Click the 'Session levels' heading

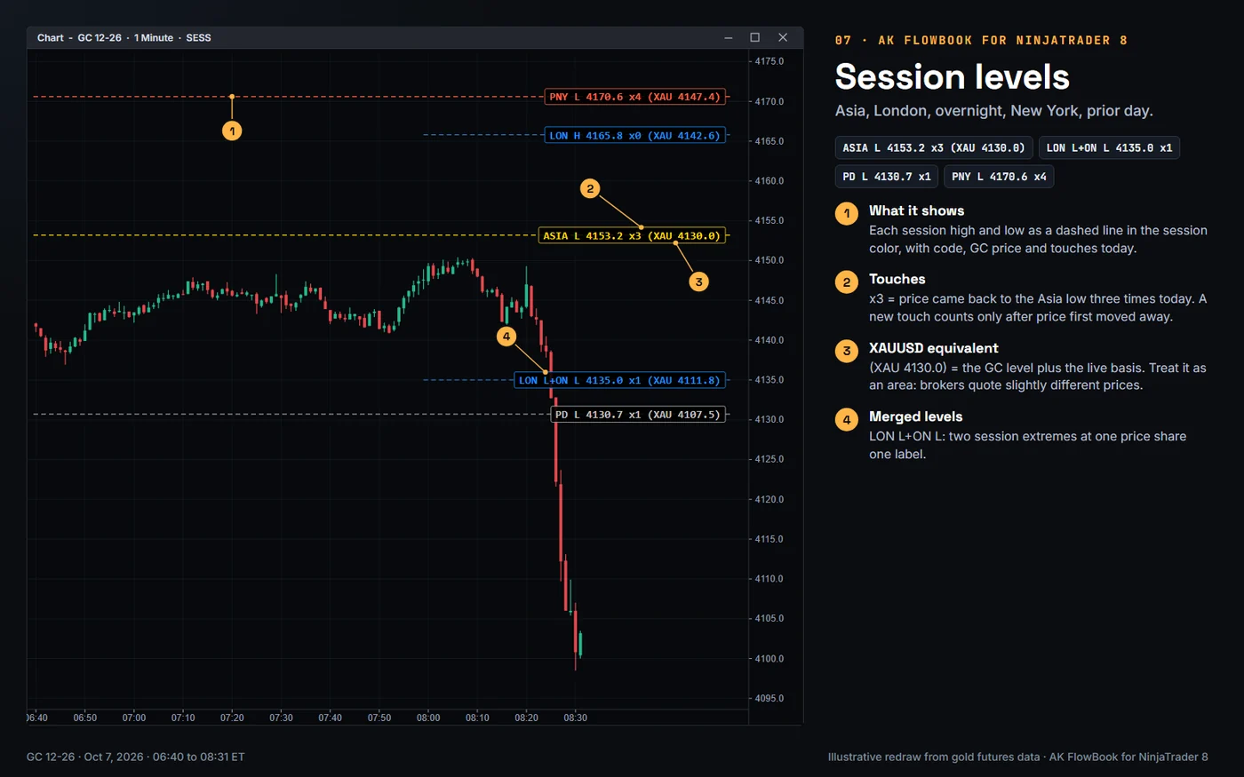pyautogui.click(x=953, y=77)
